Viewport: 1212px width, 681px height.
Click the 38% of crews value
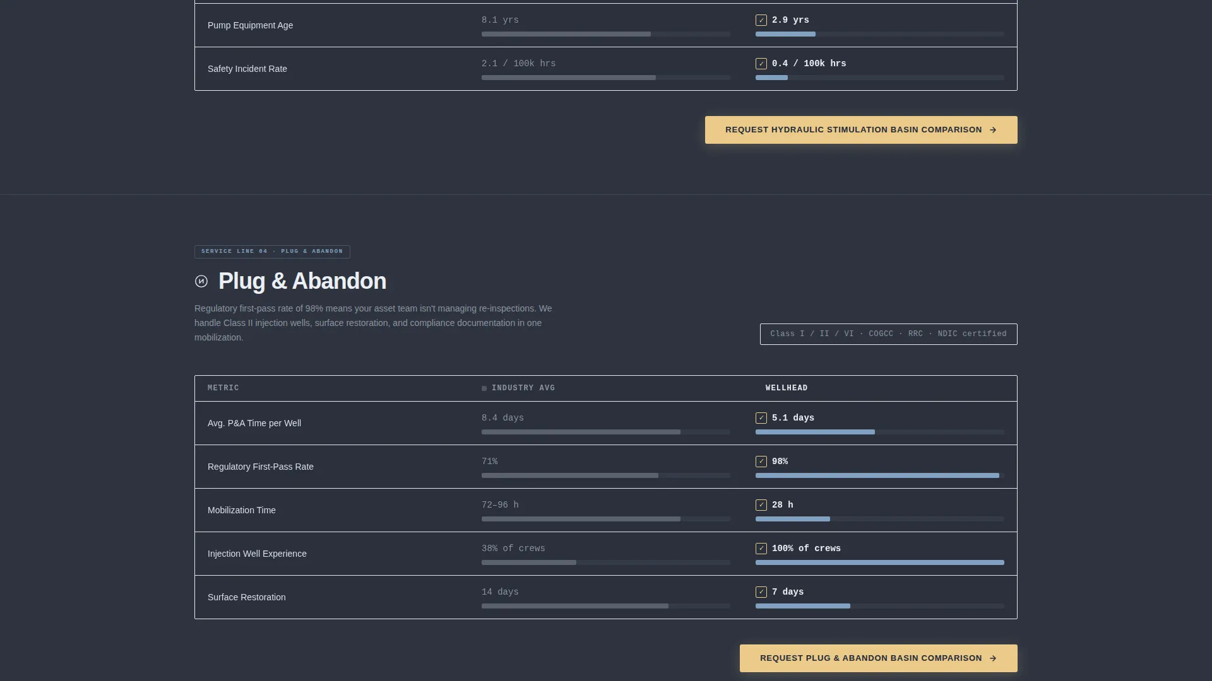tap(513, 549)
